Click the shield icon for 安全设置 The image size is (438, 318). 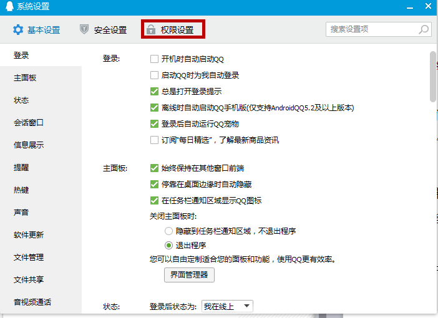[x=84, y=29]
